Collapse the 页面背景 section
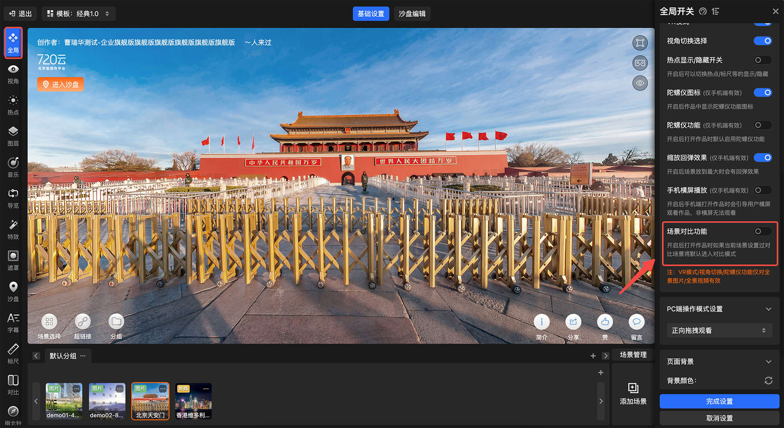Screen dimensions: 784x428 tap(768, 362)
